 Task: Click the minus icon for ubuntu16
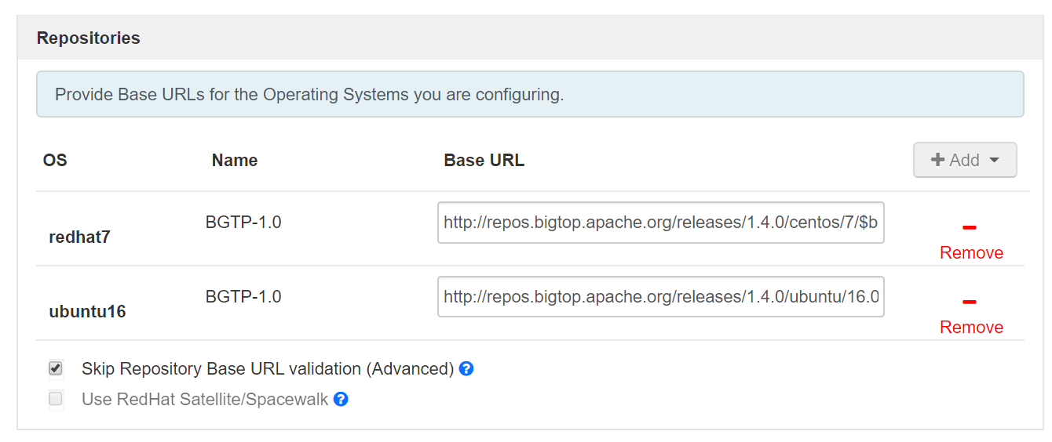(x=970, y=303)
